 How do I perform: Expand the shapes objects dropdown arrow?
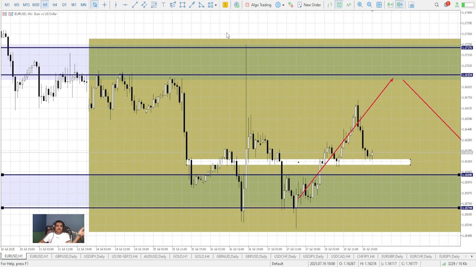[216, 5]
